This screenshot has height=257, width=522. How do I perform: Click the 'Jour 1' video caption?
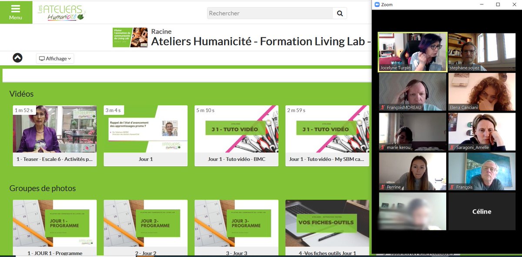[146, 159]
